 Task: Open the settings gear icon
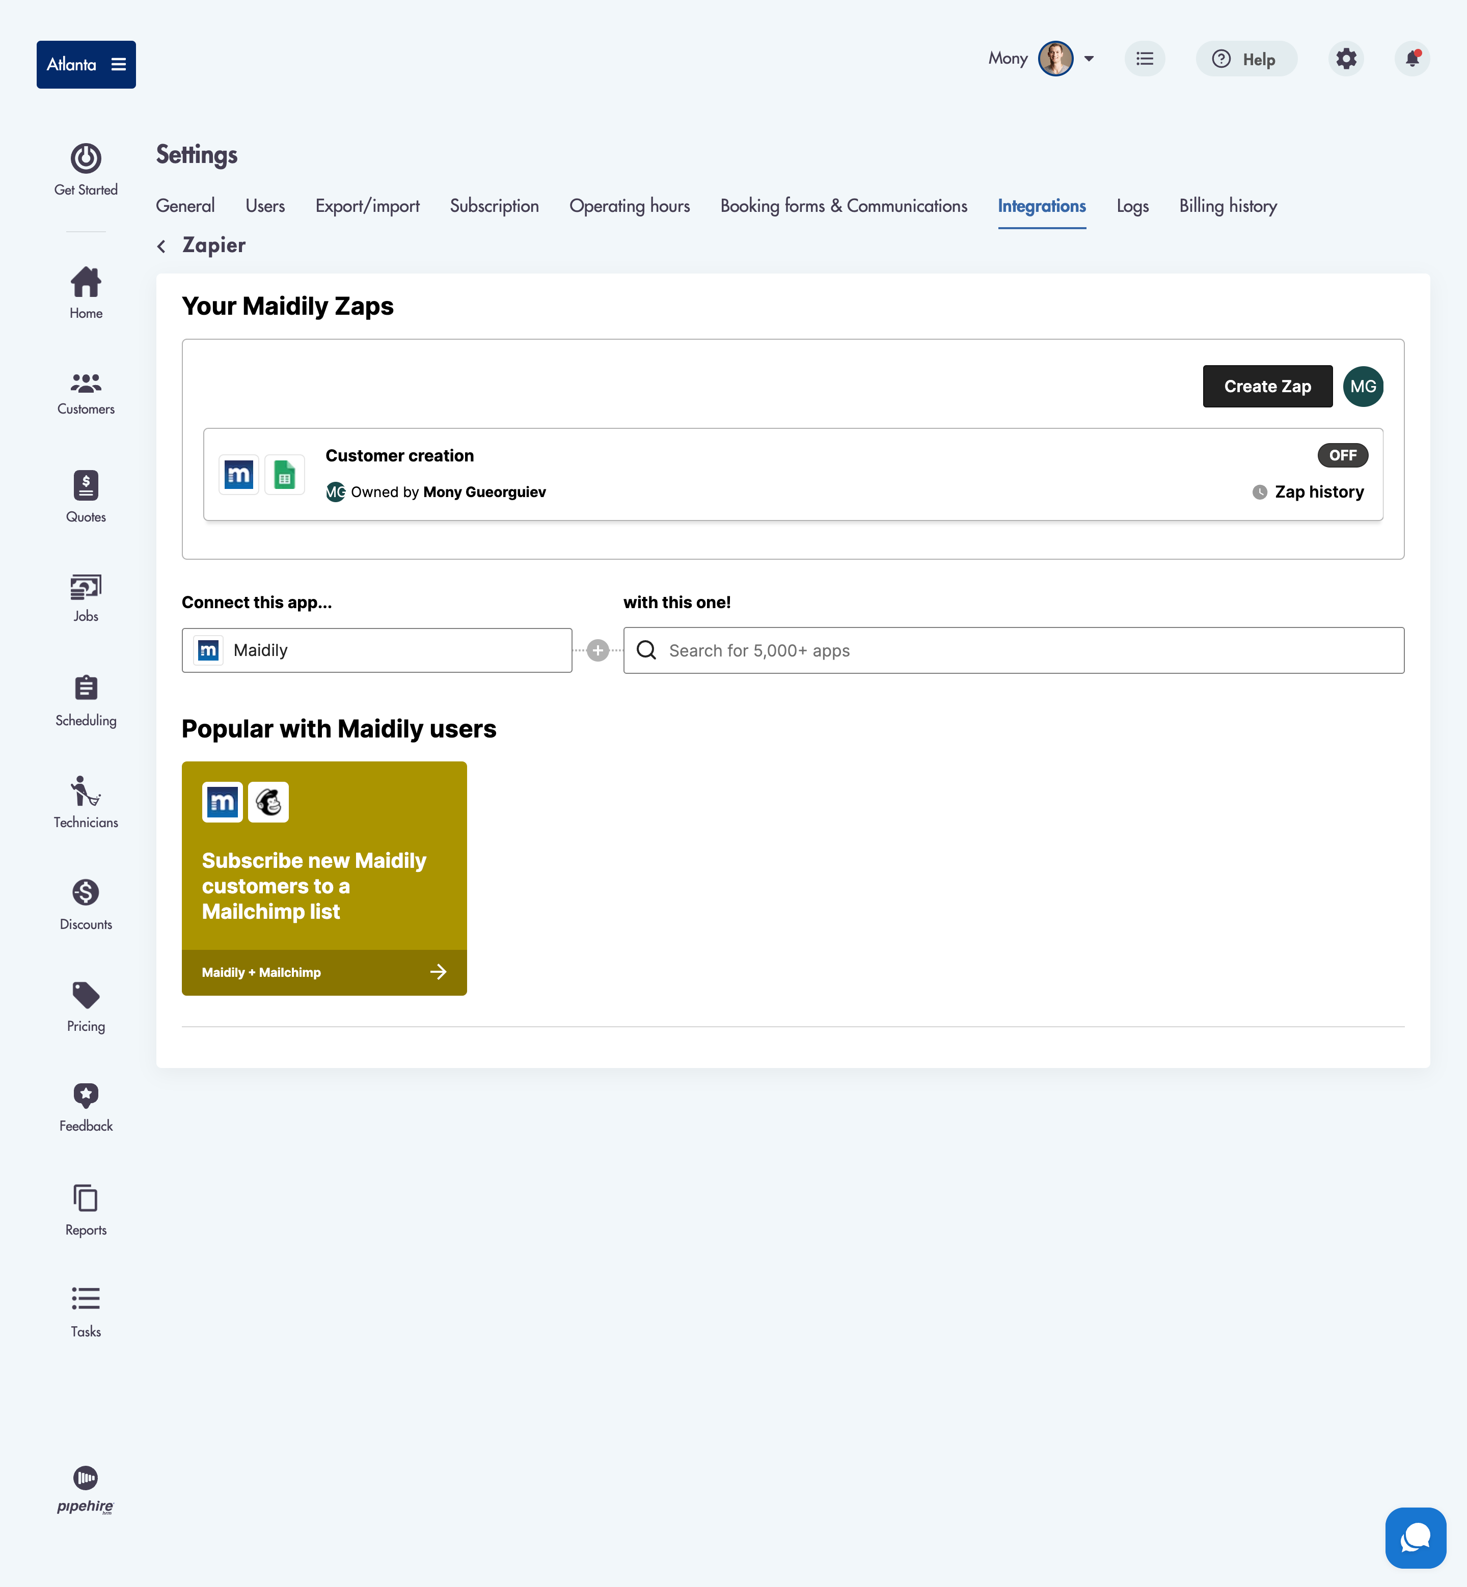tap(1346, 59)
